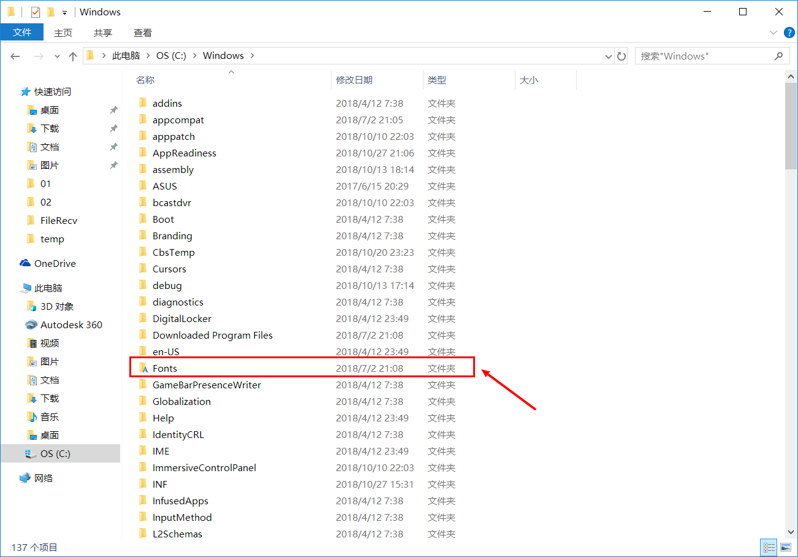Switch to details list view
This screenshot has height=557, width=798.
click(x=767, y=547)
